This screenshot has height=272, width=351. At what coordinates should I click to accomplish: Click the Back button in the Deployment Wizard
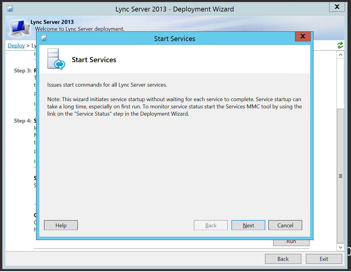click(283, 259)
